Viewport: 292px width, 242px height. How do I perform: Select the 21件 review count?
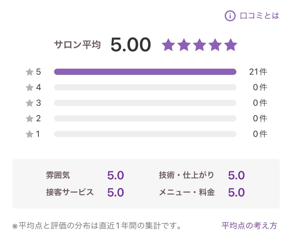(258, 72)
